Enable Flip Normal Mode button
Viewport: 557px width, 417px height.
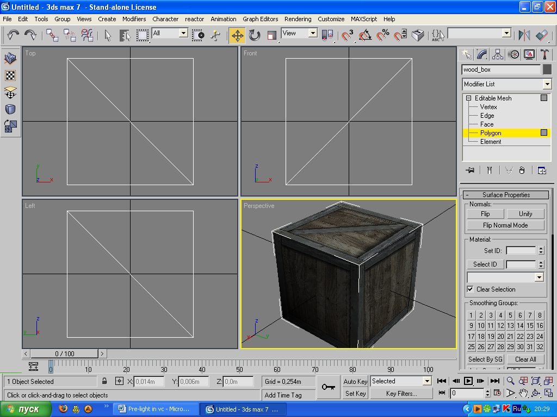[505, 225]
